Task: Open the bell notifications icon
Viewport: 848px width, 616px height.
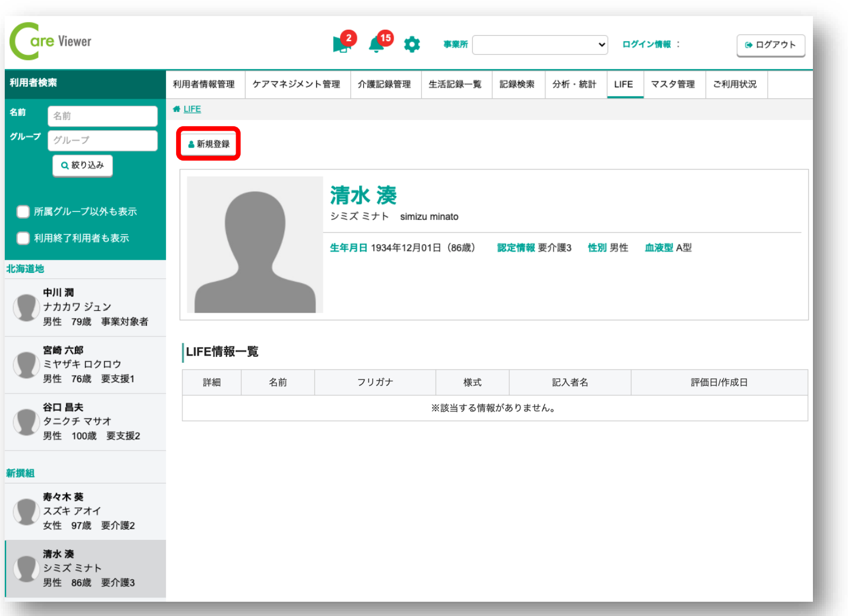Action: pyautogui.click(x=376, y=44)
